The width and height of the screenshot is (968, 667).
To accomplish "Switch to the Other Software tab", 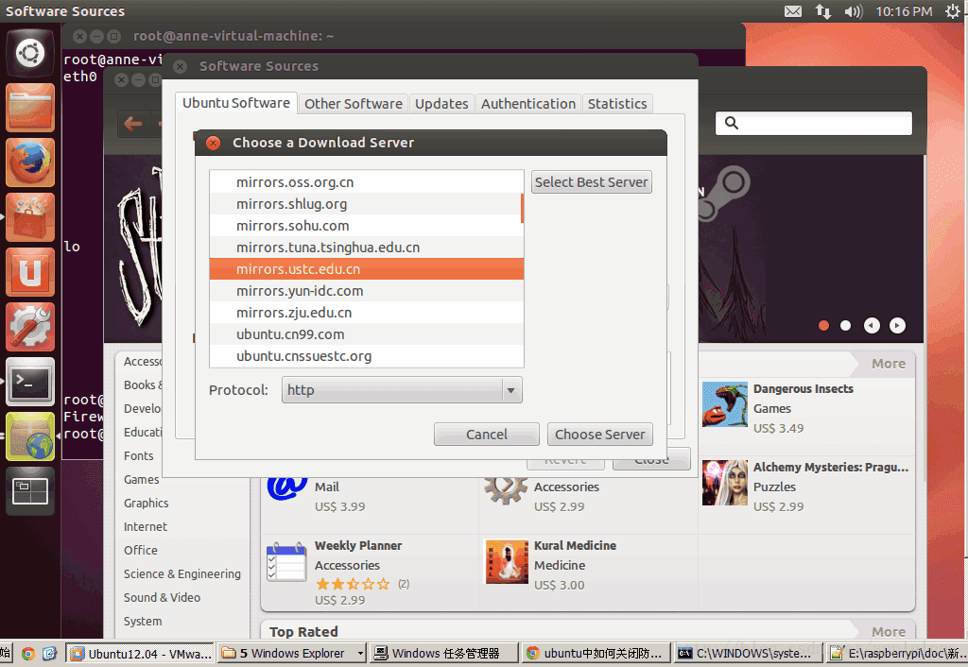I will (354, 104).
